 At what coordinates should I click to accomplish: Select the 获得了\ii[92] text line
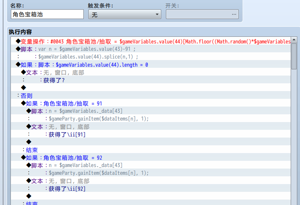pos(151,189)
